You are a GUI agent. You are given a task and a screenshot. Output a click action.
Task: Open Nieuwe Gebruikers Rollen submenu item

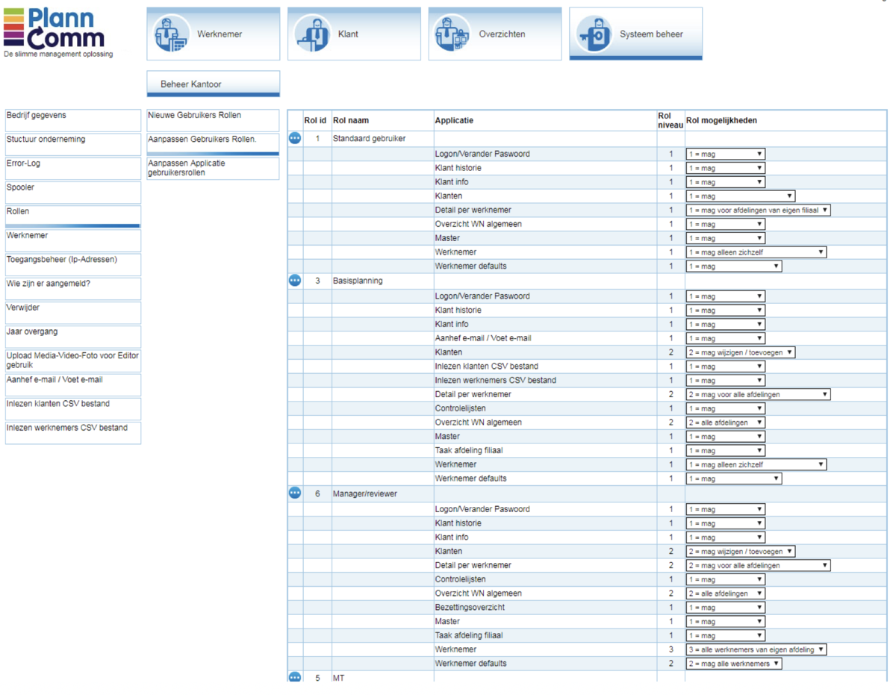[213, 116]
